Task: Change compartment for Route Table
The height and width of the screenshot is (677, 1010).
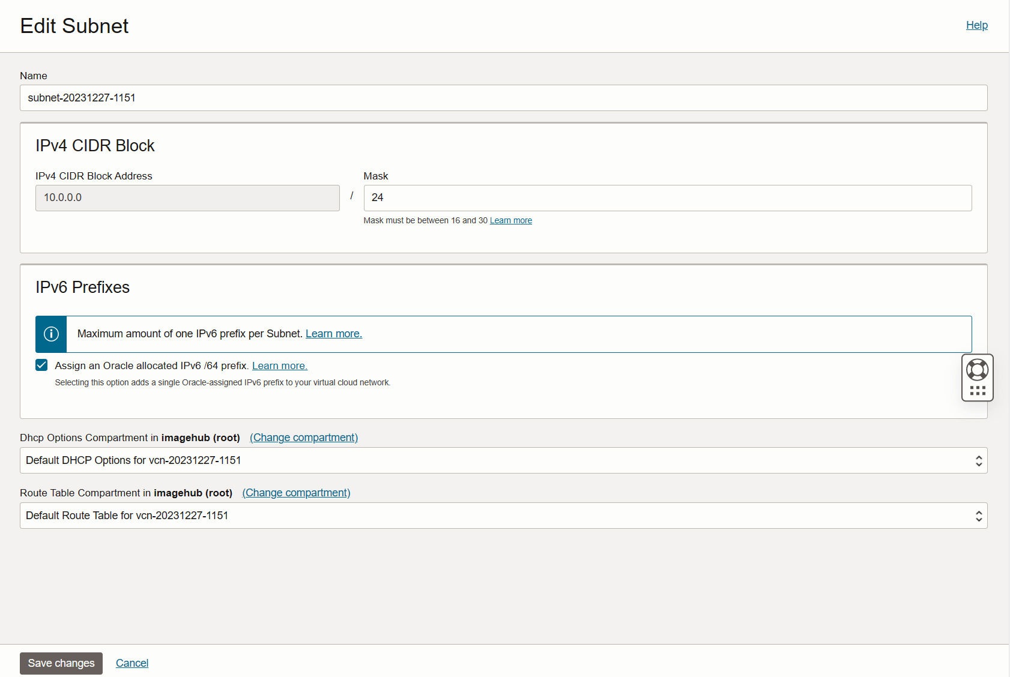Action: [296, 493]
